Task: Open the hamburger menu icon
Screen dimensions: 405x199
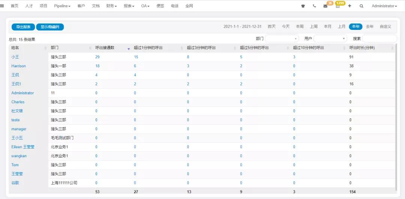Action: point(2,6)
